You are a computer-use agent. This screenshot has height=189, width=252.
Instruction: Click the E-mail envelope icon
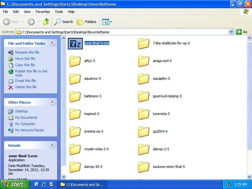coord(11,81)
